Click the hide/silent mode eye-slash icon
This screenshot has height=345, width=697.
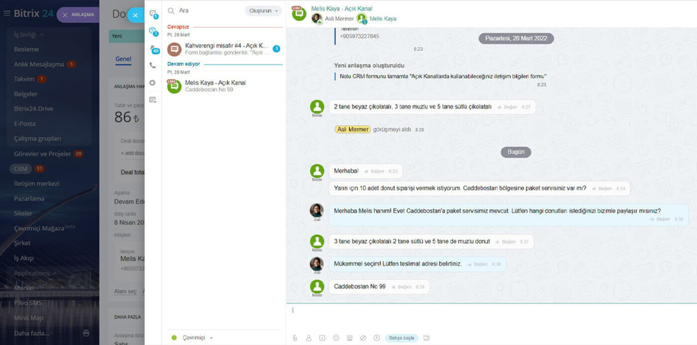[x=363, y=338]
